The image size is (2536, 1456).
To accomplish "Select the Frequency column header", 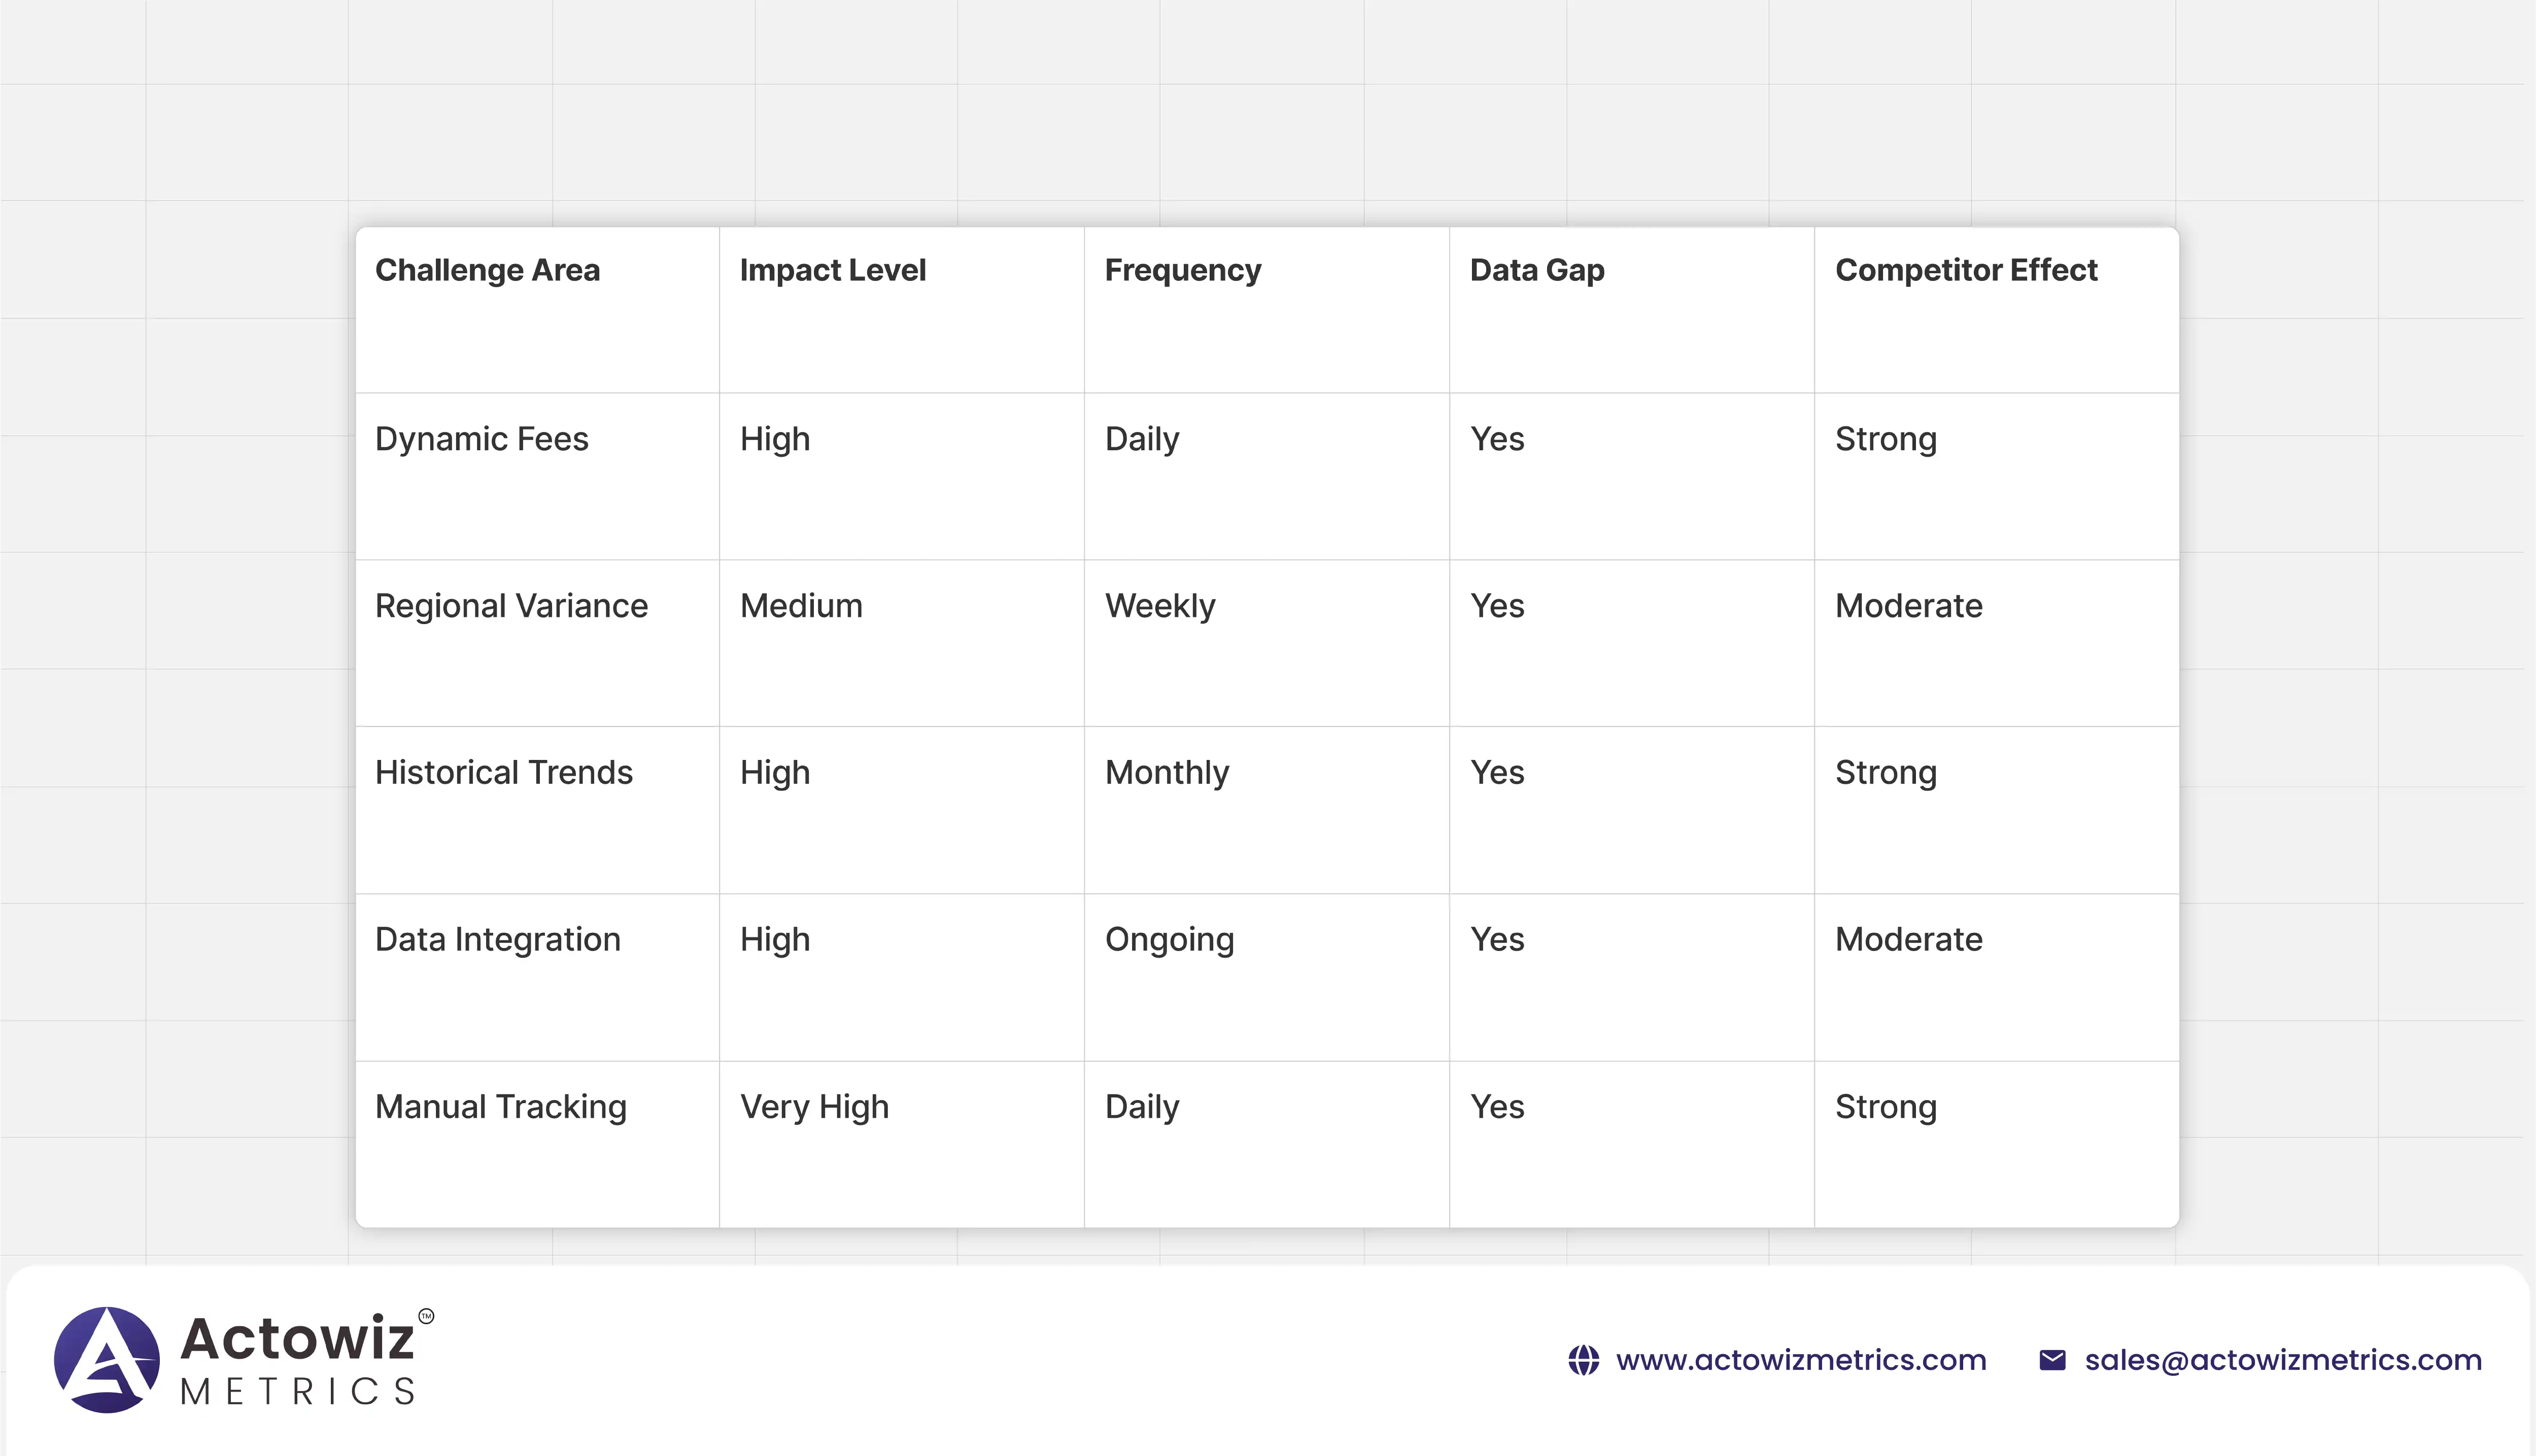I will [x=1183, y=270].
